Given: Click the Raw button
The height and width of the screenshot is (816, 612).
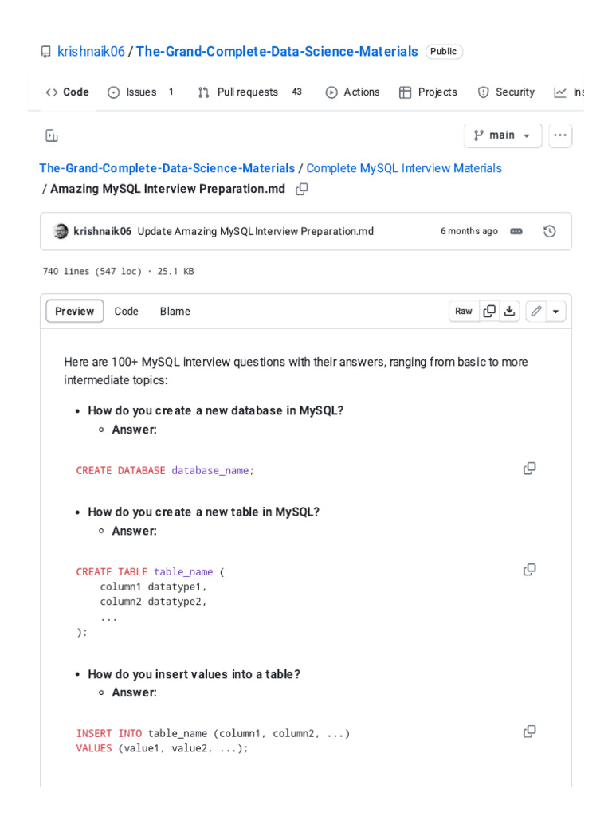Looking at the screenshot, I should [464, 311].
